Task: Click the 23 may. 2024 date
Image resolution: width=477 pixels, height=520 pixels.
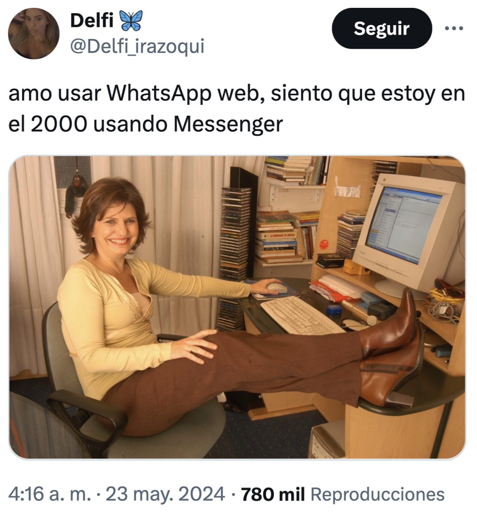Action: point(165,494)
